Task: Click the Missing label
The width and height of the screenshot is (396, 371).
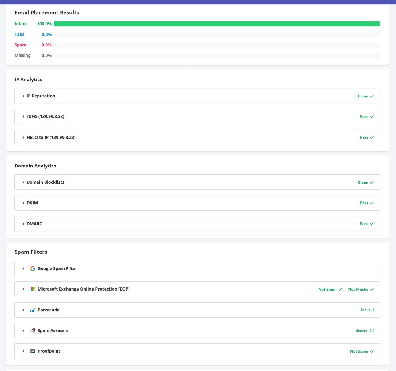Action: 22,55
